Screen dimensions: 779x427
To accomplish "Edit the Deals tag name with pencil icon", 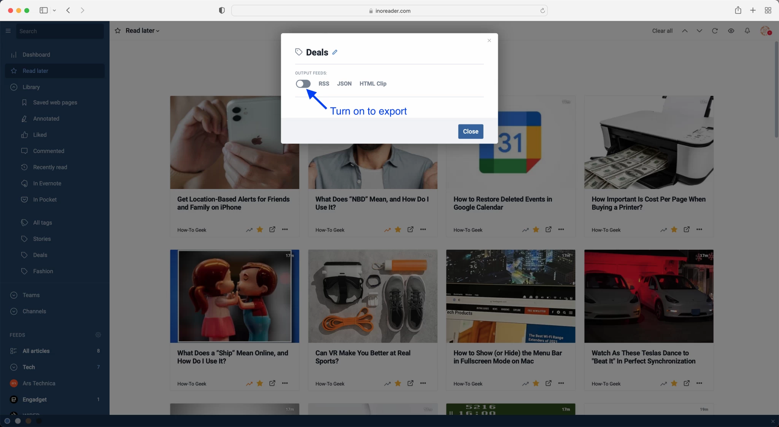I will [334, 52].
